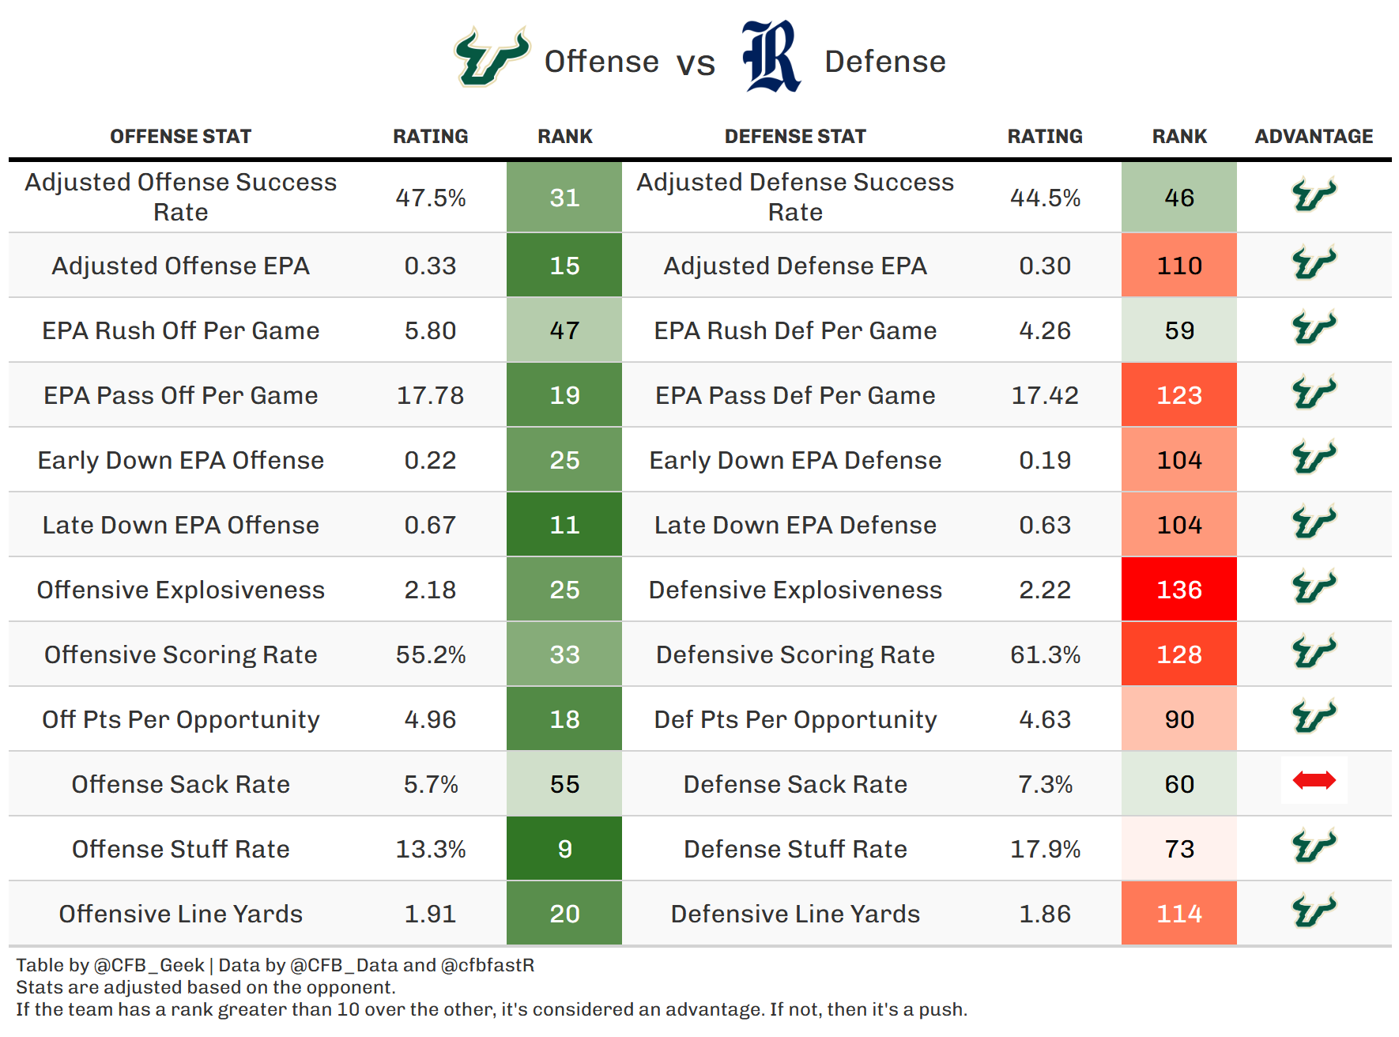This screenshot has height=1037, width=1399.
Task: Click the OFFENSE STAT column header
Action: pos(180,137)
